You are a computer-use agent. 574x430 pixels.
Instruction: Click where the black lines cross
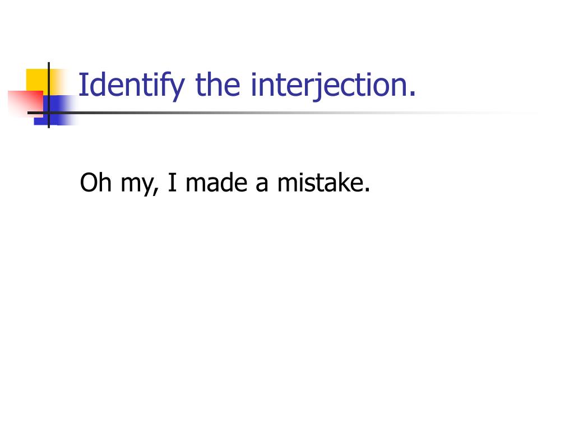49,113
